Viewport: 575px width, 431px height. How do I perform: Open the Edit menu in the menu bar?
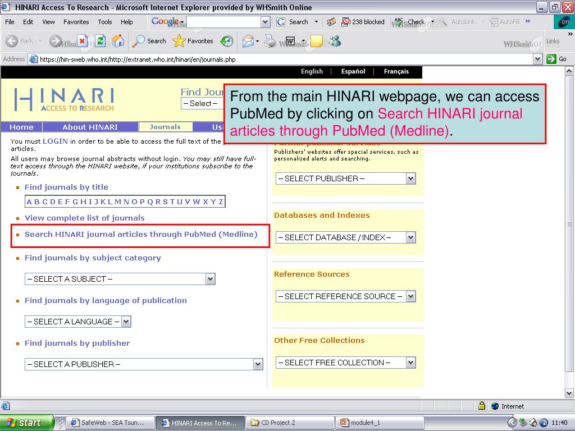28,22
